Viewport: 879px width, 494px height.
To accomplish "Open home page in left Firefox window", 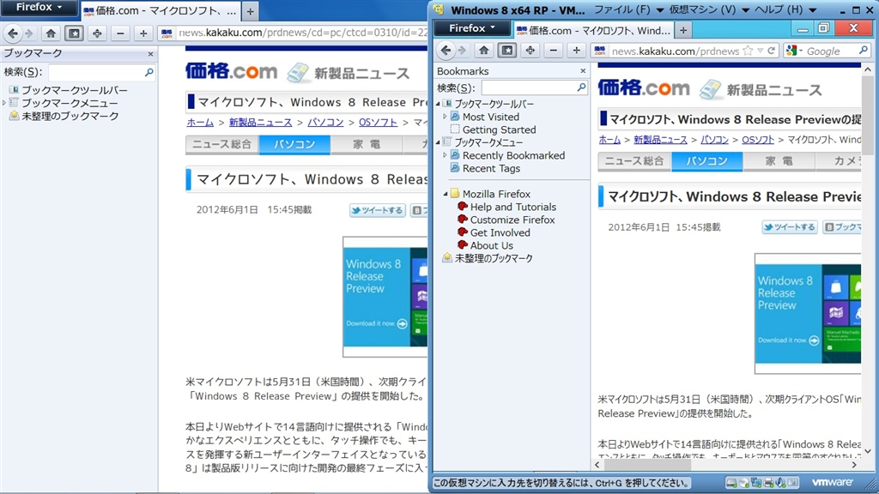I will click(51, 33).
